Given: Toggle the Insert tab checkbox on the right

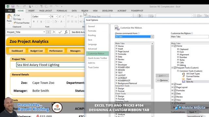Looking at the screenshot, I should click(x=175, y=84).
